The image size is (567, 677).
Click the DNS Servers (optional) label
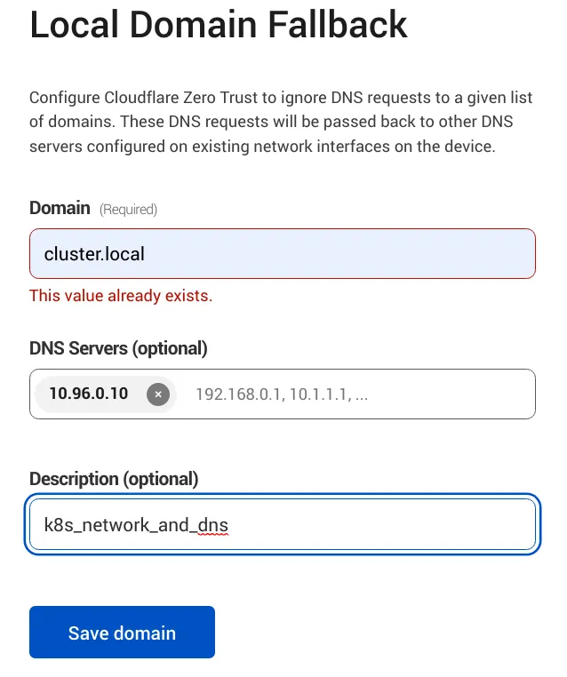[x=118, y=347]
